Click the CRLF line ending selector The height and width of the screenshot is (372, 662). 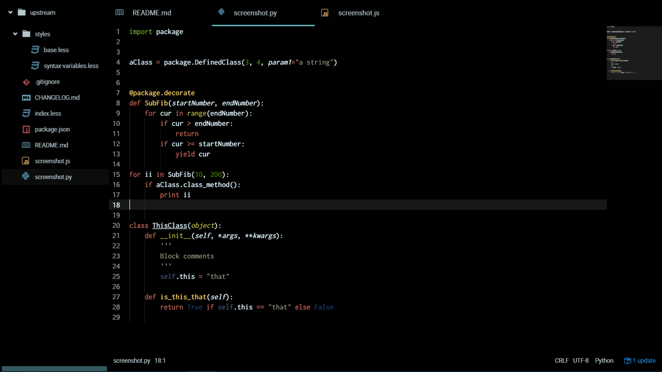click(x=562, y=361)
